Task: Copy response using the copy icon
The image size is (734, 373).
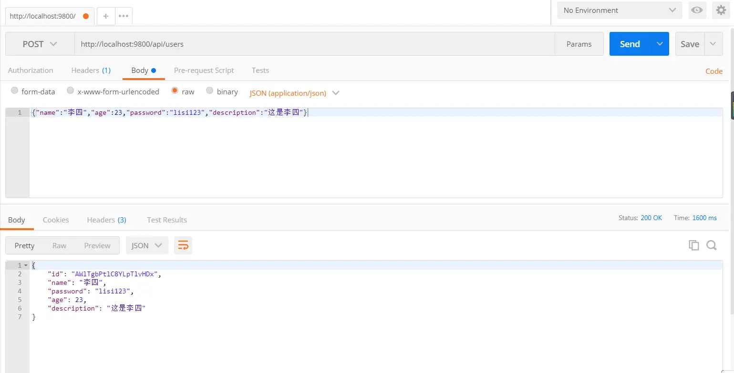Action: 693,245
